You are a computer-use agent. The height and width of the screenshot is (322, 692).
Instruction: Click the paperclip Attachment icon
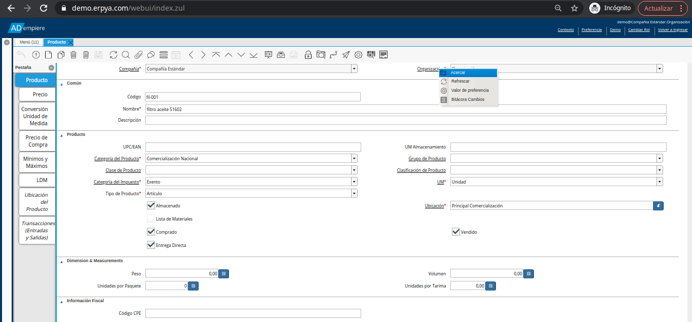[138, 55]
